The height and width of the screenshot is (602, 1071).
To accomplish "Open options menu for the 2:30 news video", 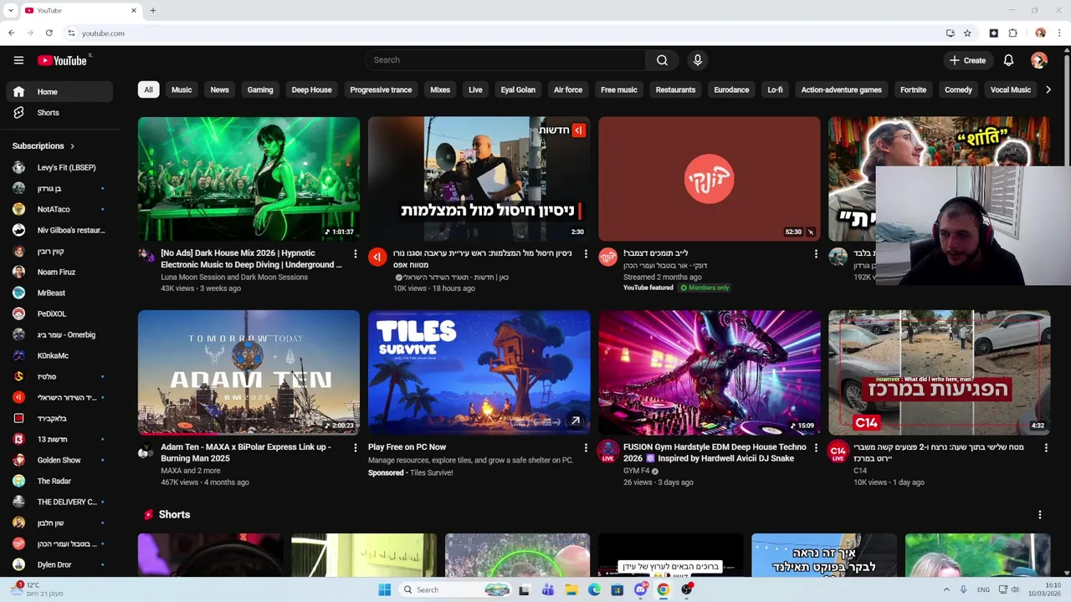I will 585,254.
